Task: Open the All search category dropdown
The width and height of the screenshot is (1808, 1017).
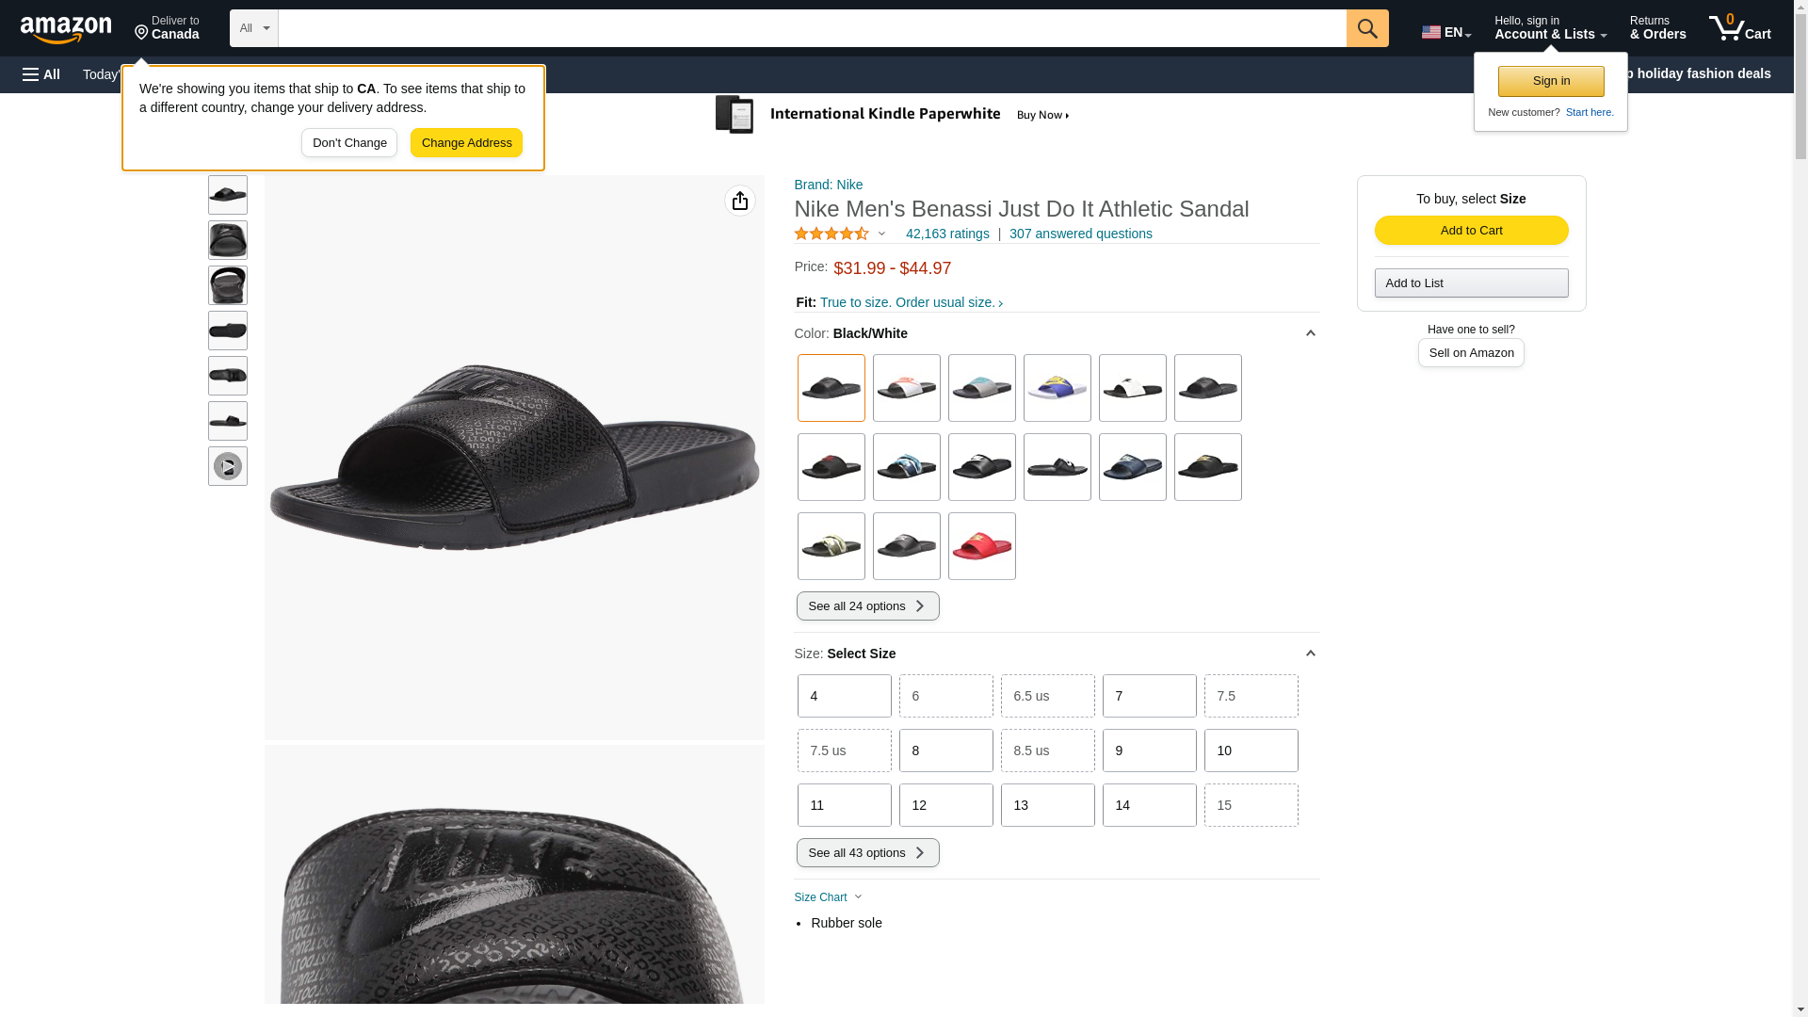Action: [253, 28]
